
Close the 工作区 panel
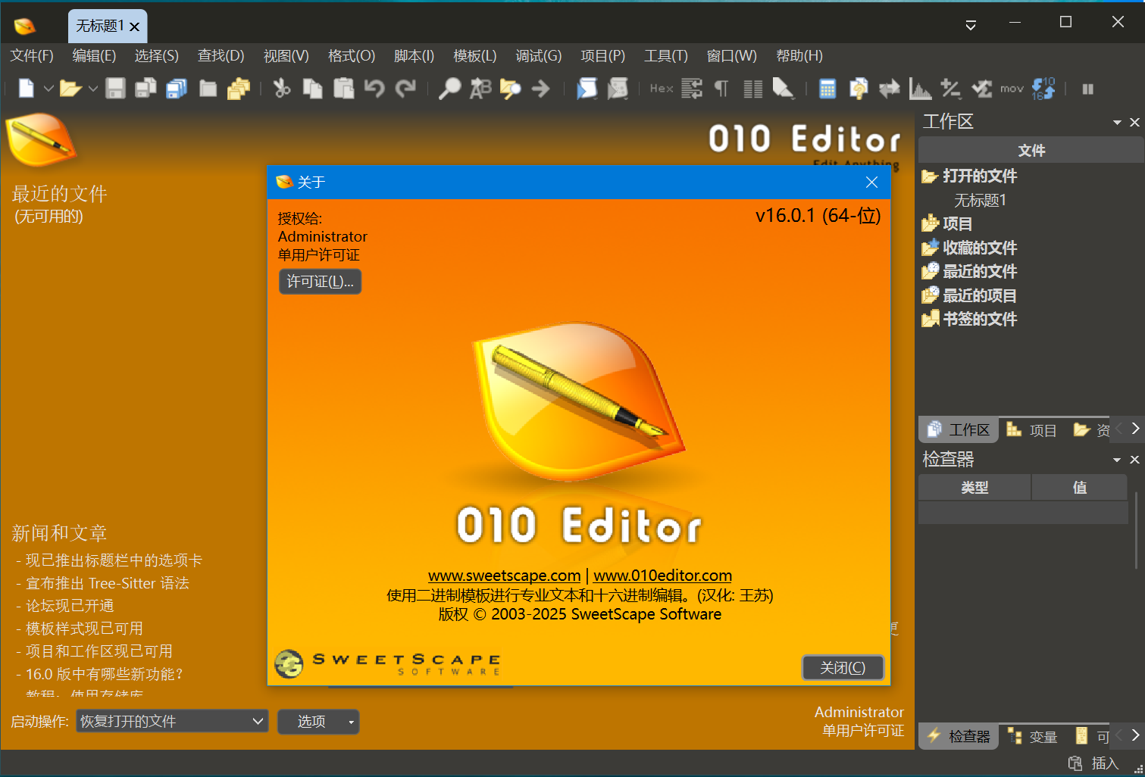coord(1134,123)
